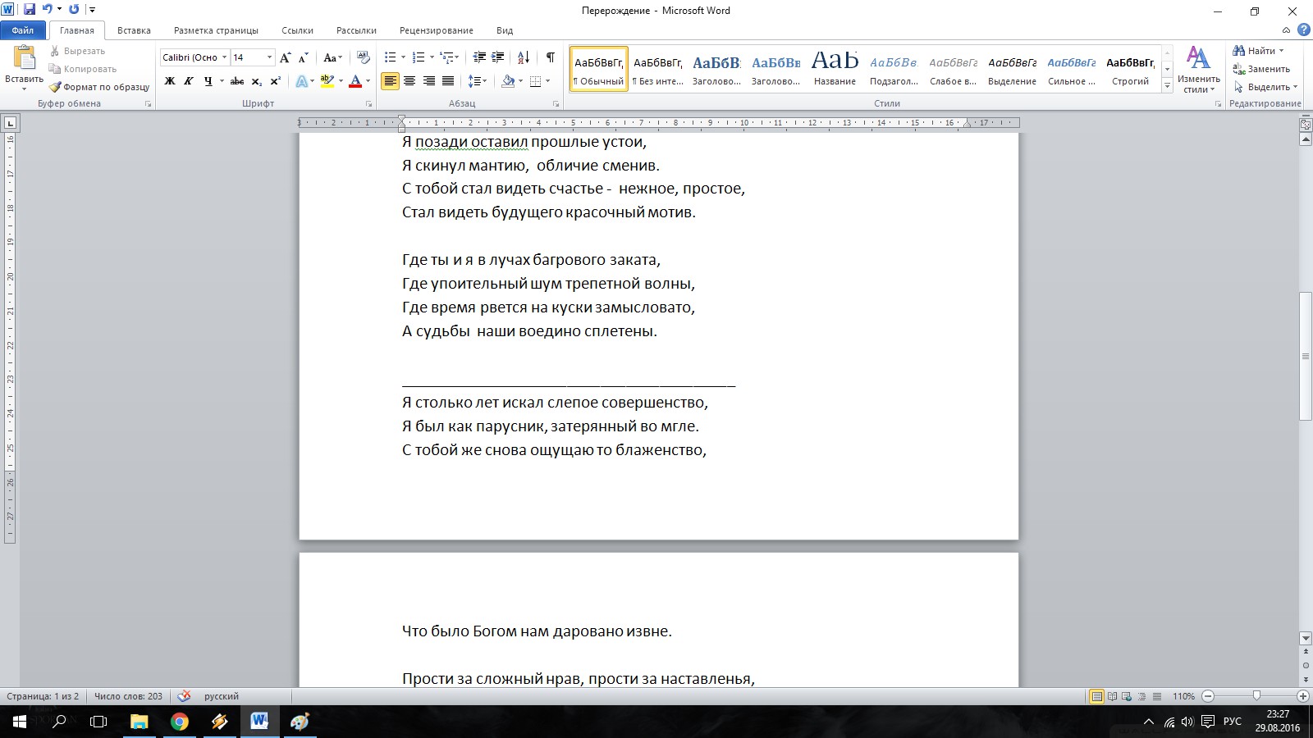1313x738 pixels.
Task: Redo the last action
Action: 74,10
